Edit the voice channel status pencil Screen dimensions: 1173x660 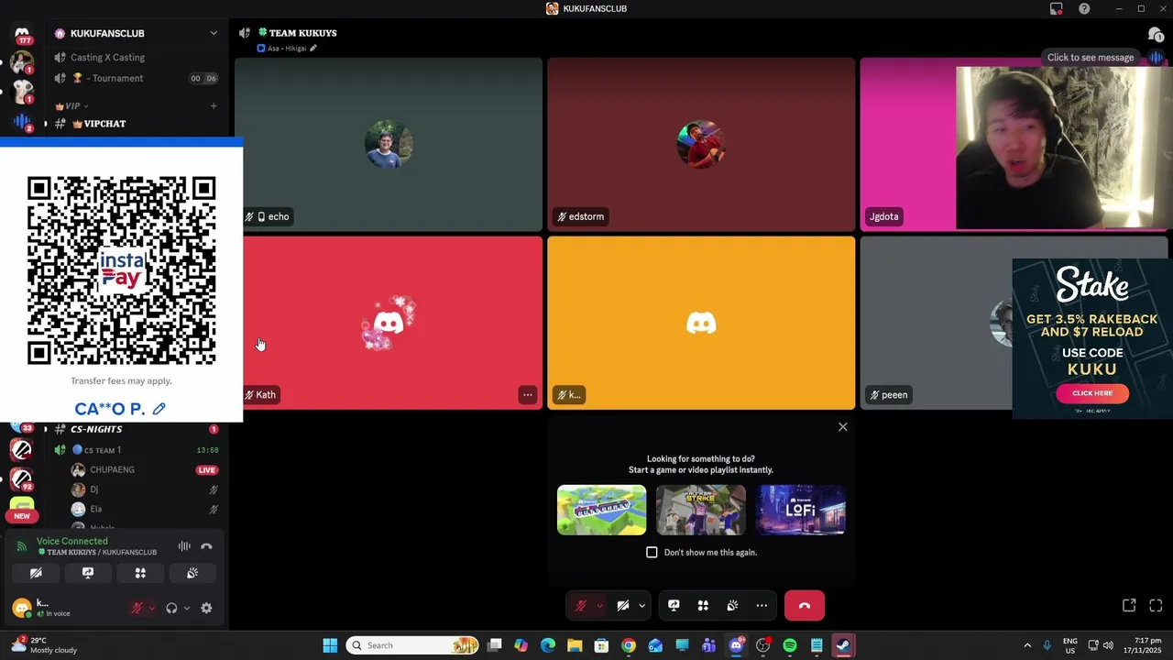[313, 49]
